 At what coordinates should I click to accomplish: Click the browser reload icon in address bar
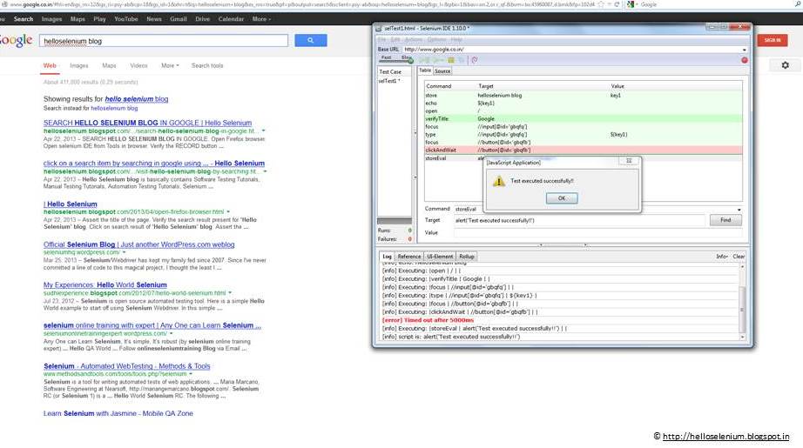pyautogui.click(x=617, y=4)
